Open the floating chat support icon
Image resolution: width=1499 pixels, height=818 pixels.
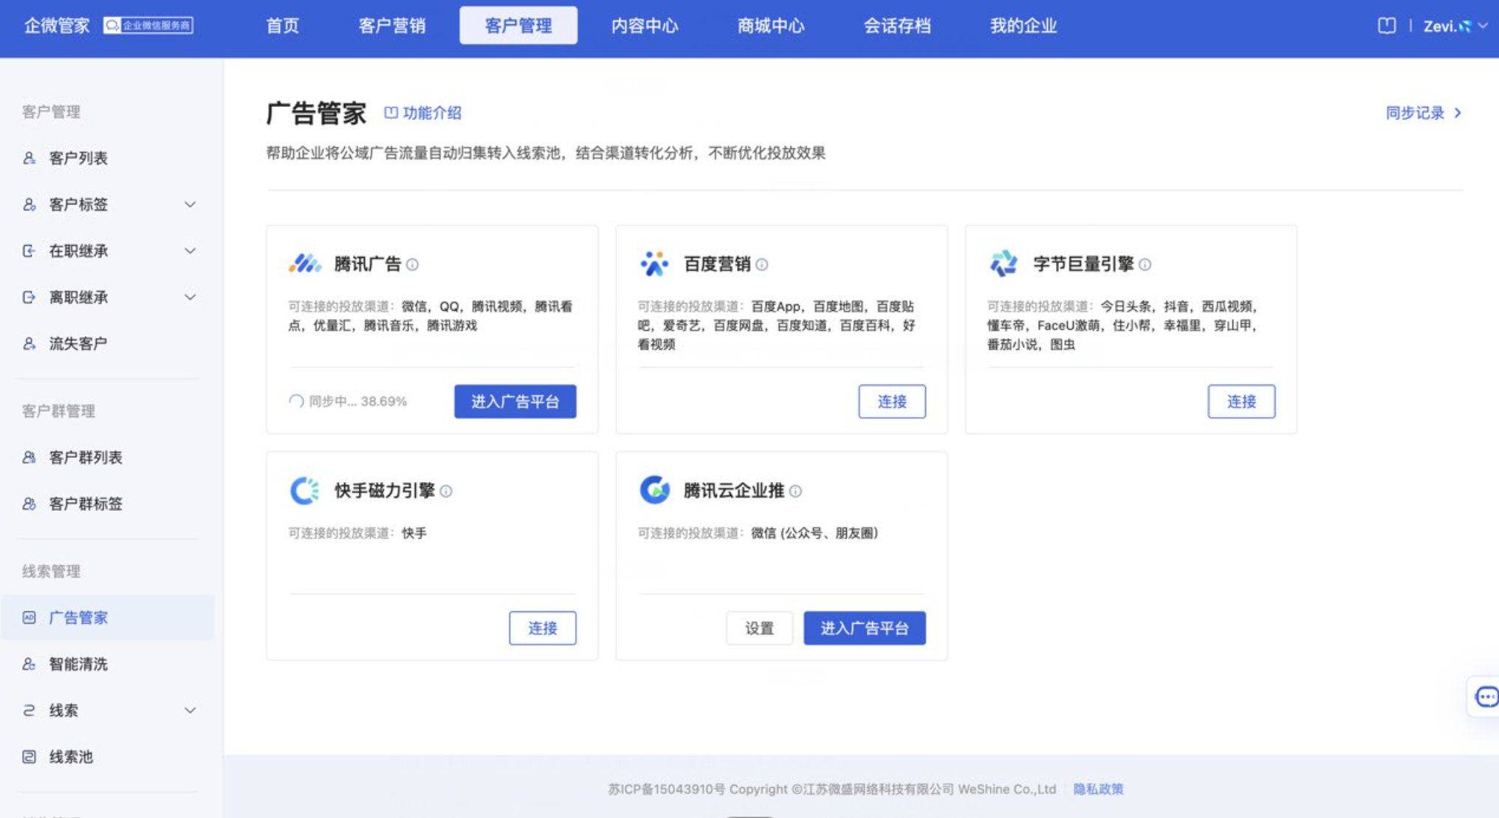point(1486,696)
